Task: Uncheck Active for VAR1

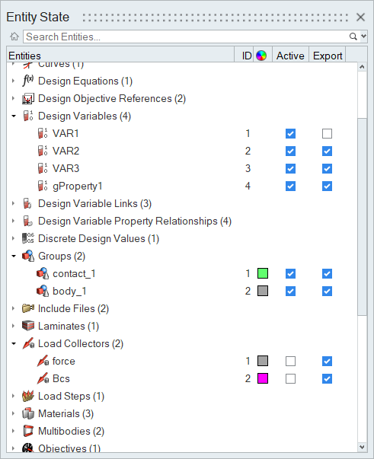Action: tap(290, 134)
